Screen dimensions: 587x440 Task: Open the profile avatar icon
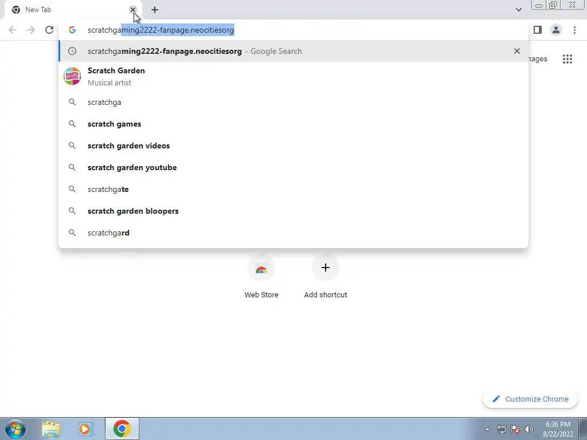[x=556, y=30]
